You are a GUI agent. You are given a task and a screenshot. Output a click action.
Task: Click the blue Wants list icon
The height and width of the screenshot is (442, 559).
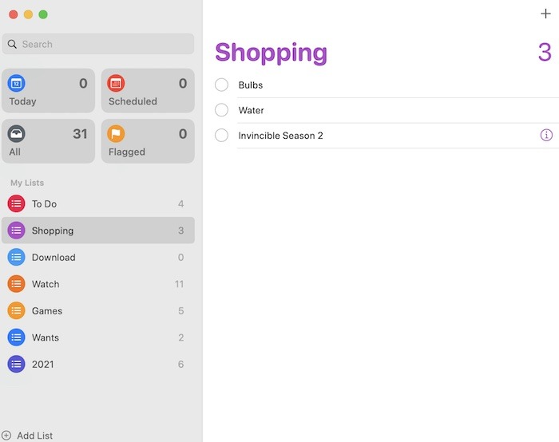coord(16,337)
